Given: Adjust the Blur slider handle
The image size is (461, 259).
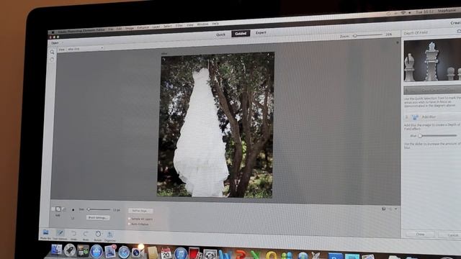Looking at the screenshot, I should tap(421, 136).
